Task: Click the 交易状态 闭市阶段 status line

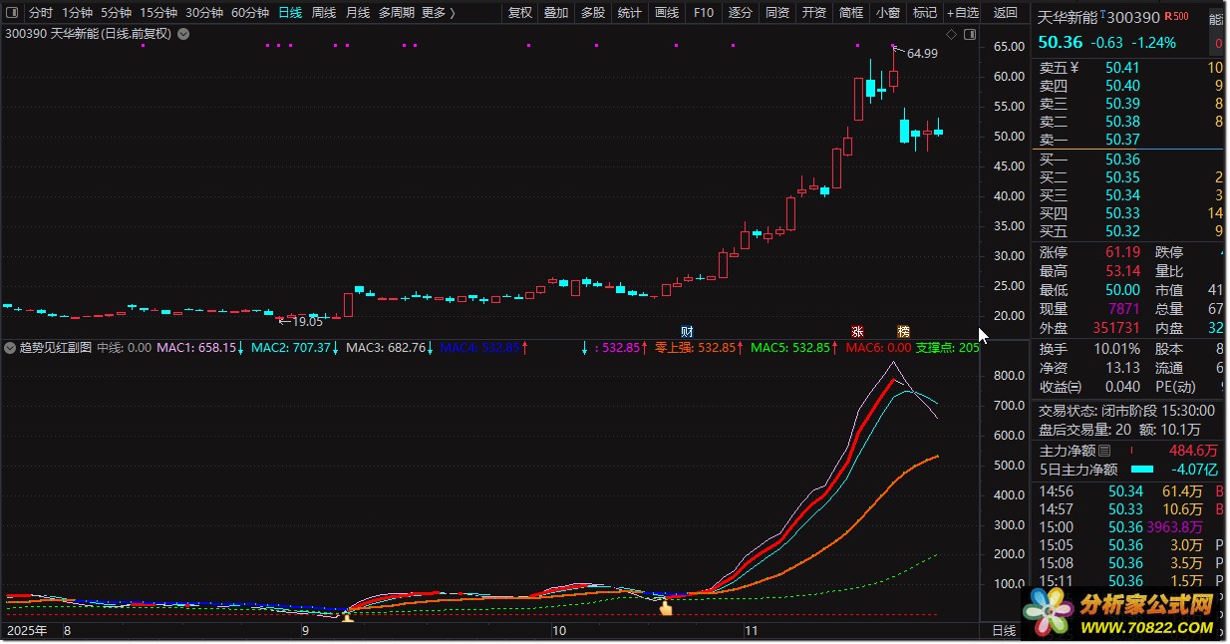Action: tap(1126, 410)
